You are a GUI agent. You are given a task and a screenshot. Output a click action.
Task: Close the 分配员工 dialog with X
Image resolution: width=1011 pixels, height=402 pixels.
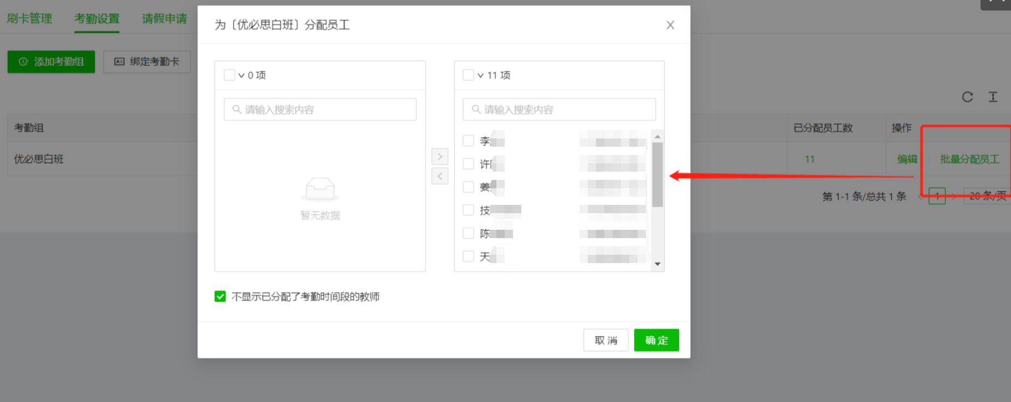coord(670,25)
